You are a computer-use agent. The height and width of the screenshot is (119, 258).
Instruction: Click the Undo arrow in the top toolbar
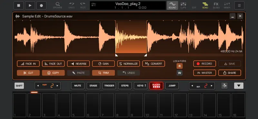coord(71,5)
